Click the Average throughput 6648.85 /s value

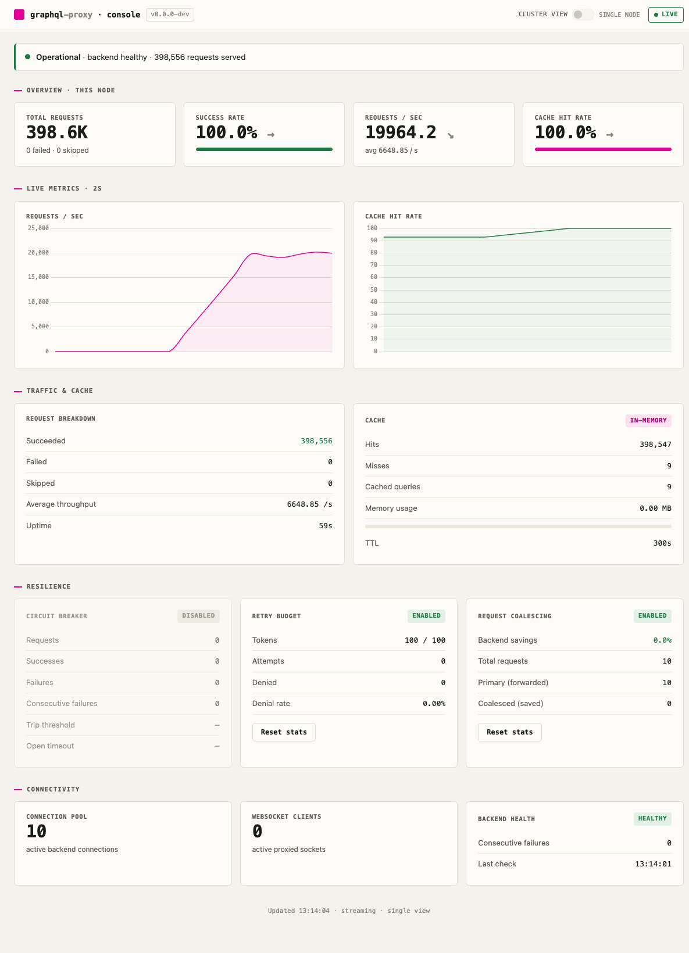tap(310, 504)
